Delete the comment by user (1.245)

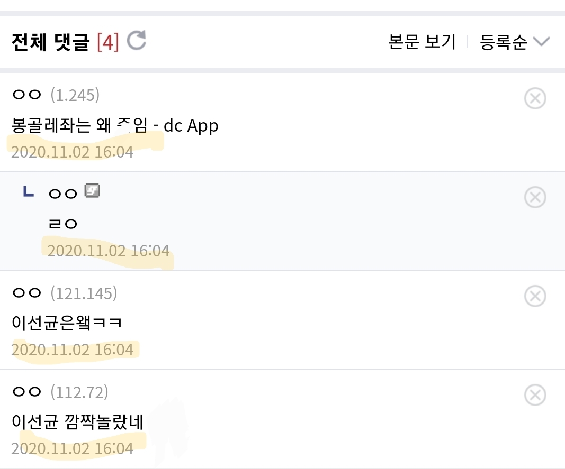(535, 98)
